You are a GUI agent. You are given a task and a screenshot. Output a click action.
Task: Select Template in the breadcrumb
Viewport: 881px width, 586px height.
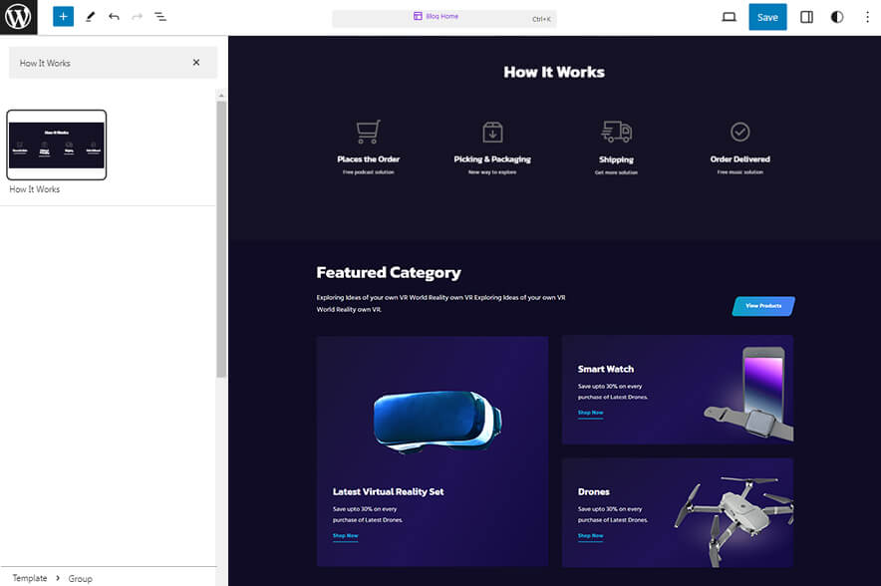pyautogui.click(x=30, y=578)
